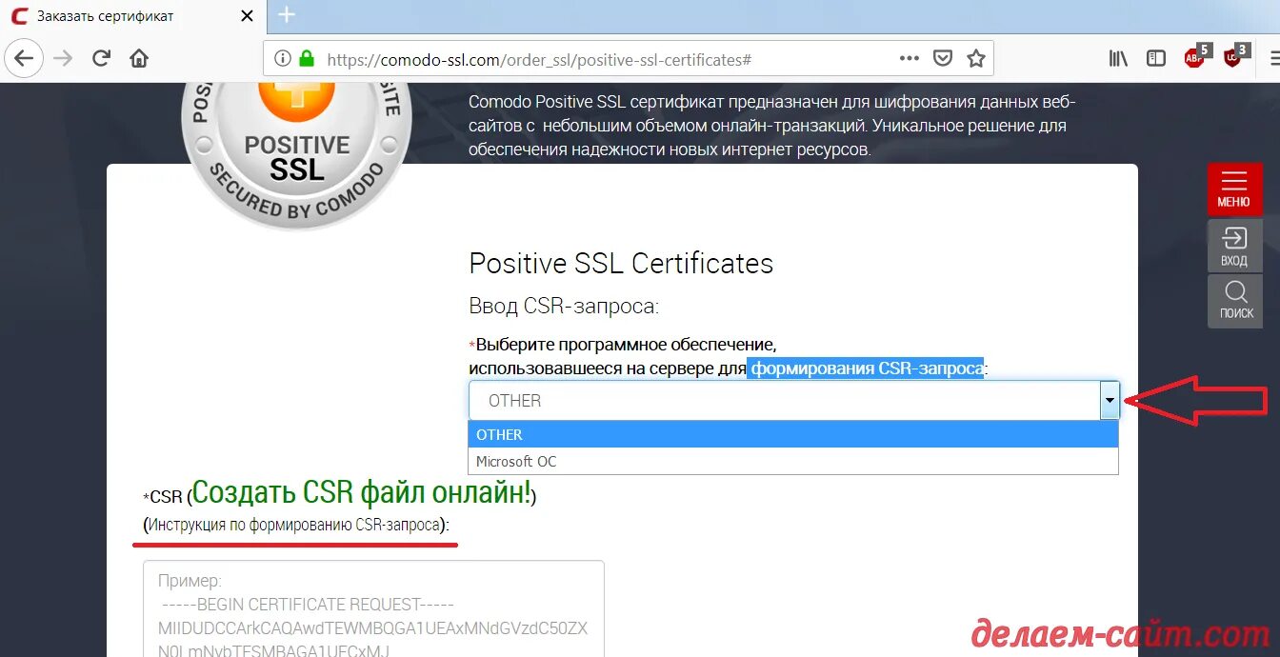Bookmark this page with the star icon
Screen dimensions: 1280x657
coord(975,59)
